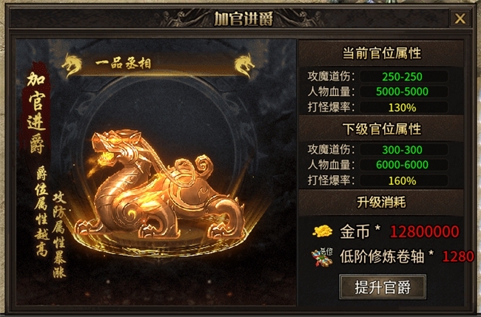Click the 下级官位属性 section header

tap(382, 129)
